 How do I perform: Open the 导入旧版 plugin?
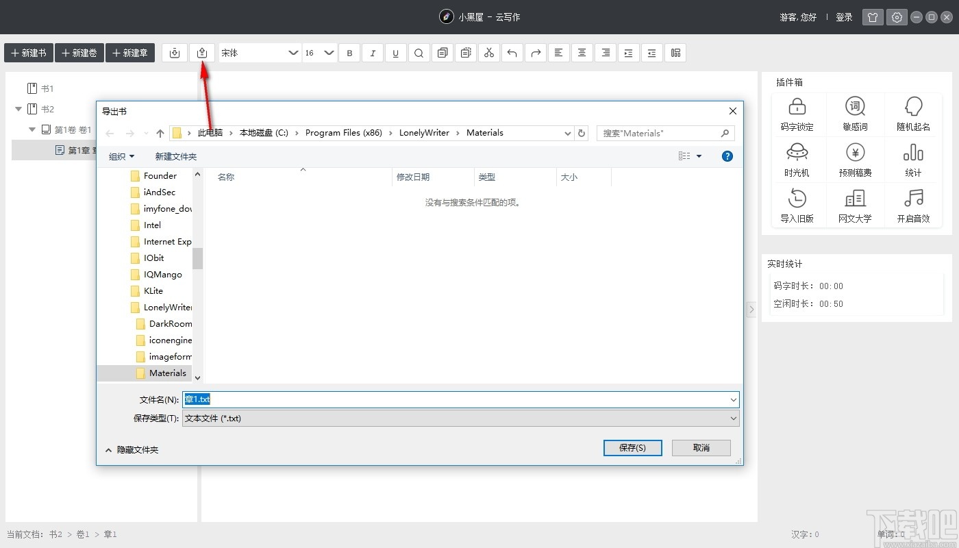pos(797,206)
